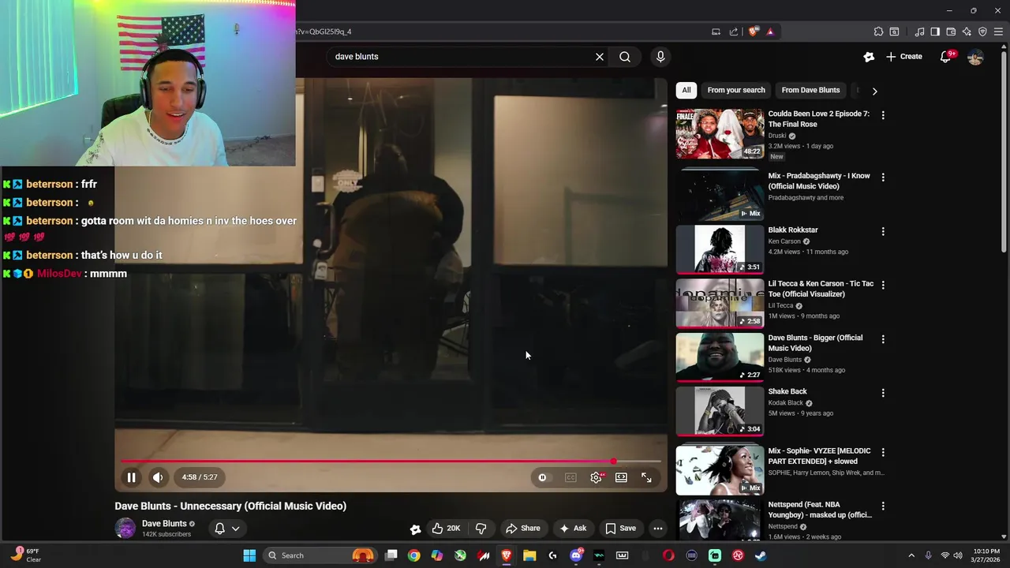
Task: Show more filter chips with the right arrow
Action: tap(874, 91)
